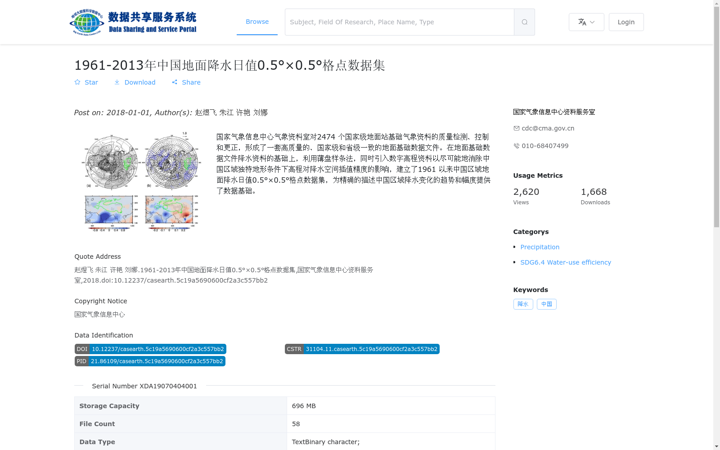Focus the subject search input field
Screen dimensions: 720x450
[400, 22]
